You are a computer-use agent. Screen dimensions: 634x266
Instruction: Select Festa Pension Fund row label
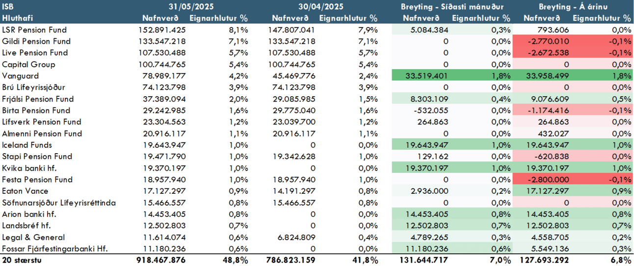pyautogui.click(x=37, y=180)
